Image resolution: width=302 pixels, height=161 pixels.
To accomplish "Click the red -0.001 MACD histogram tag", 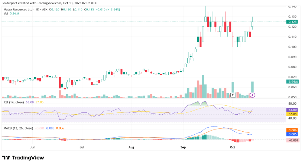I will (x=292, y=141).
